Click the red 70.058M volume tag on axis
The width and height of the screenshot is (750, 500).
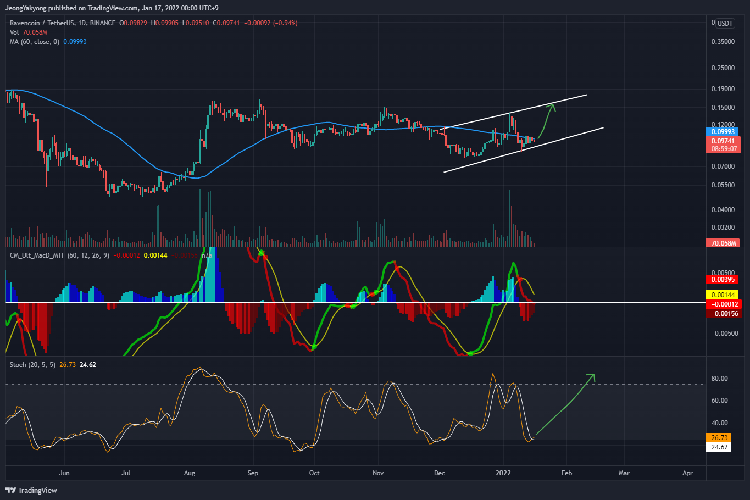click(723, 243)
